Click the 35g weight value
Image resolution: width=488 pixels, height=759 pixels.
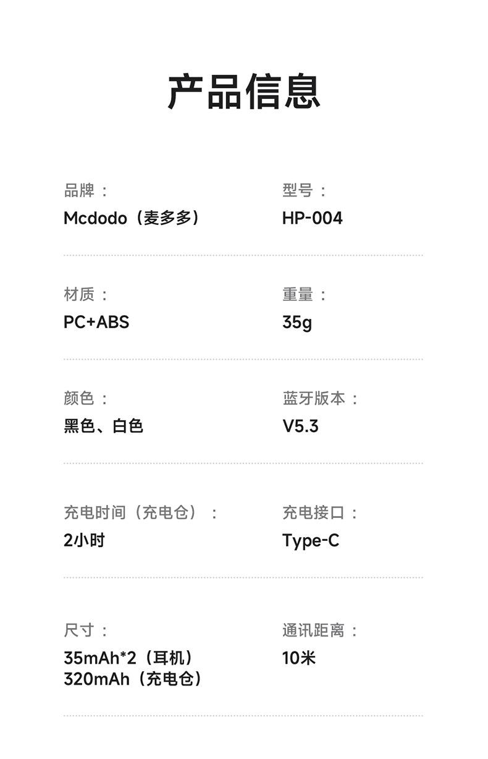pos(297,322)
